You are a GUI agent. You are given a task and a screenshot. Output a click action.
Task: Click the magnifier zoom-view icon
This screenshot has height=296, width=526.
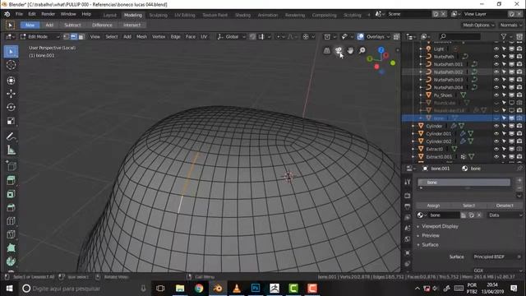[362, 51]
